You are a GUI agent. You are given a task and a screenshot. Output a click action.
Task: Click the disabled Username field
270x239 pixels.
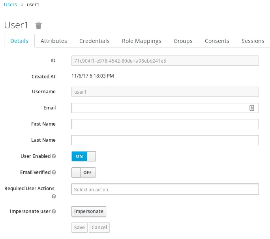[x=165, y=92]
